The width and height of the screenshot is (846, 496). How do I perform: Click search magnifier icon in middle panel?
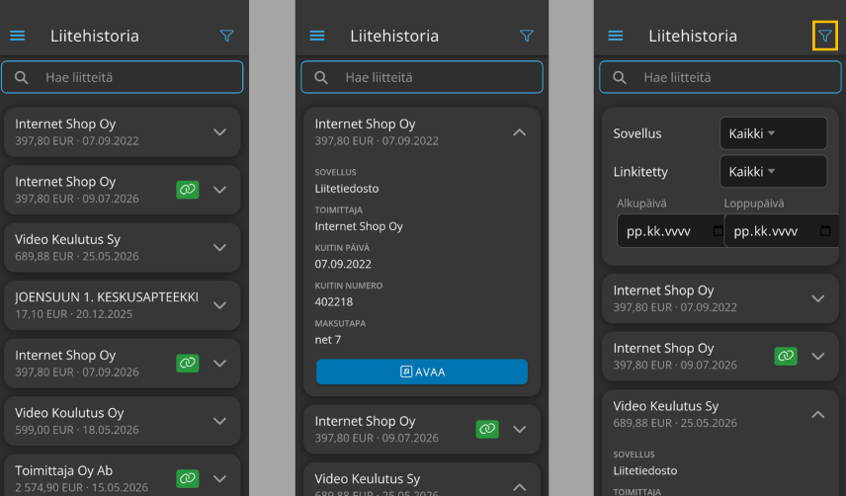click(x=321, y=78)
